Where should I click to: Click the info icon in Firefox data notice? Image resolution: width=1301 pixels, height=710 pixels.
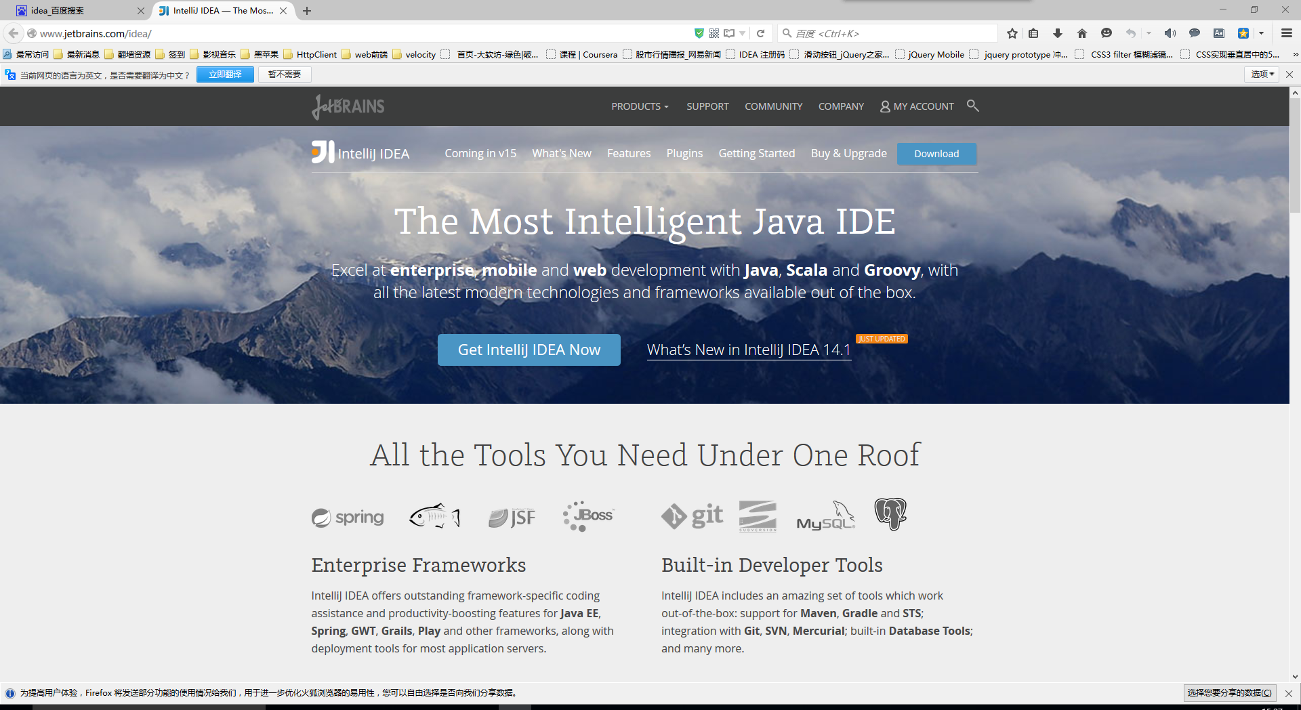[x=10, y=693]
